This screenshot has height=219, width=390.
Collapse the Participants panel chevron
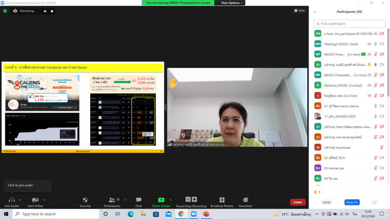point(315,12)
